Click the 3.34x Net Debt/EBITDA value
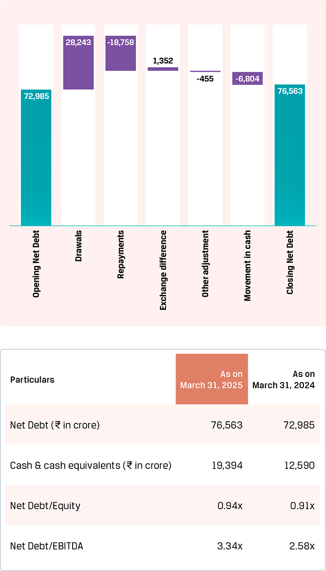The width and height of the screenshot is (326, 571). [x=230, y=546]
